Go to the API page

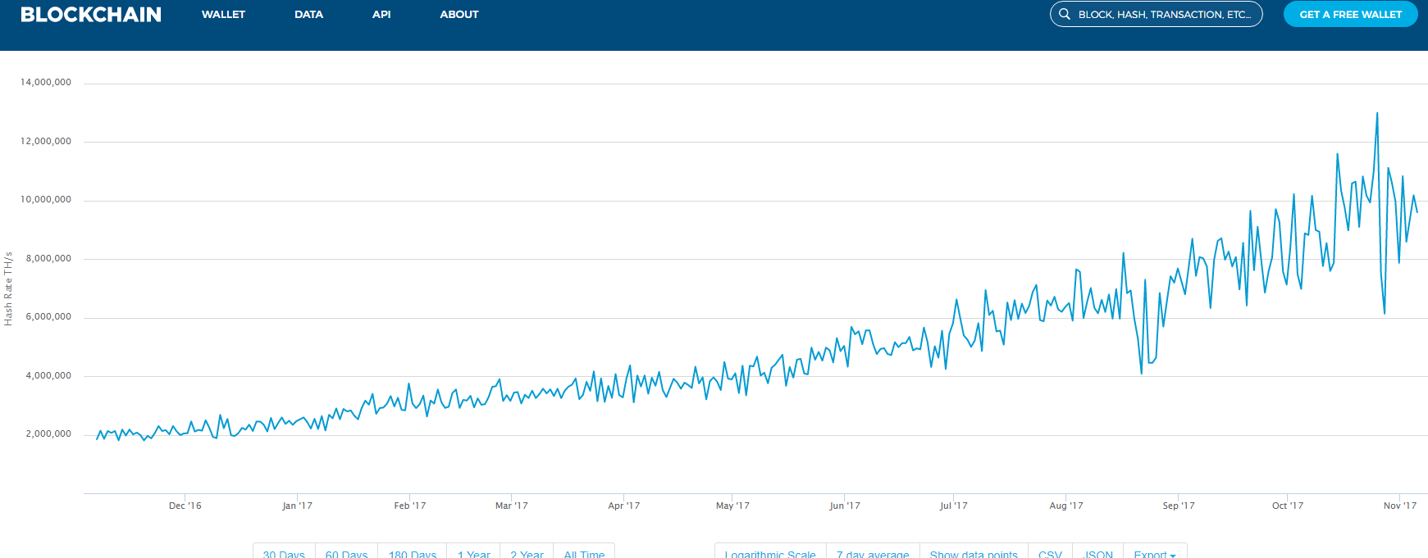tap(381, 15)
